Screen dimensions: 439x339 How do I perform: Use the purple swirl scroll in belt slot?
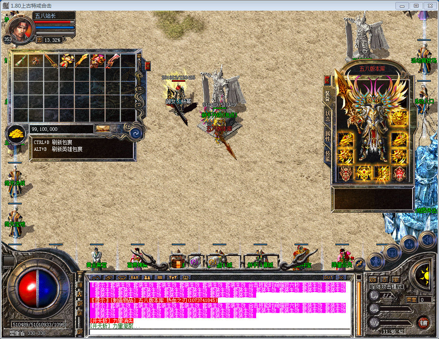pyautogui.click(x=194, y=262)
